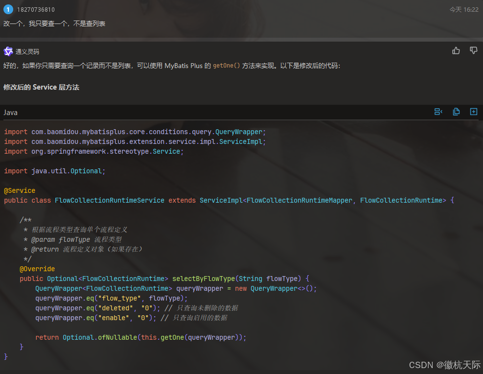This screenshot has height=374, width=483.
Task: Click the return Optional.ofNullable line
Action: 141,338
